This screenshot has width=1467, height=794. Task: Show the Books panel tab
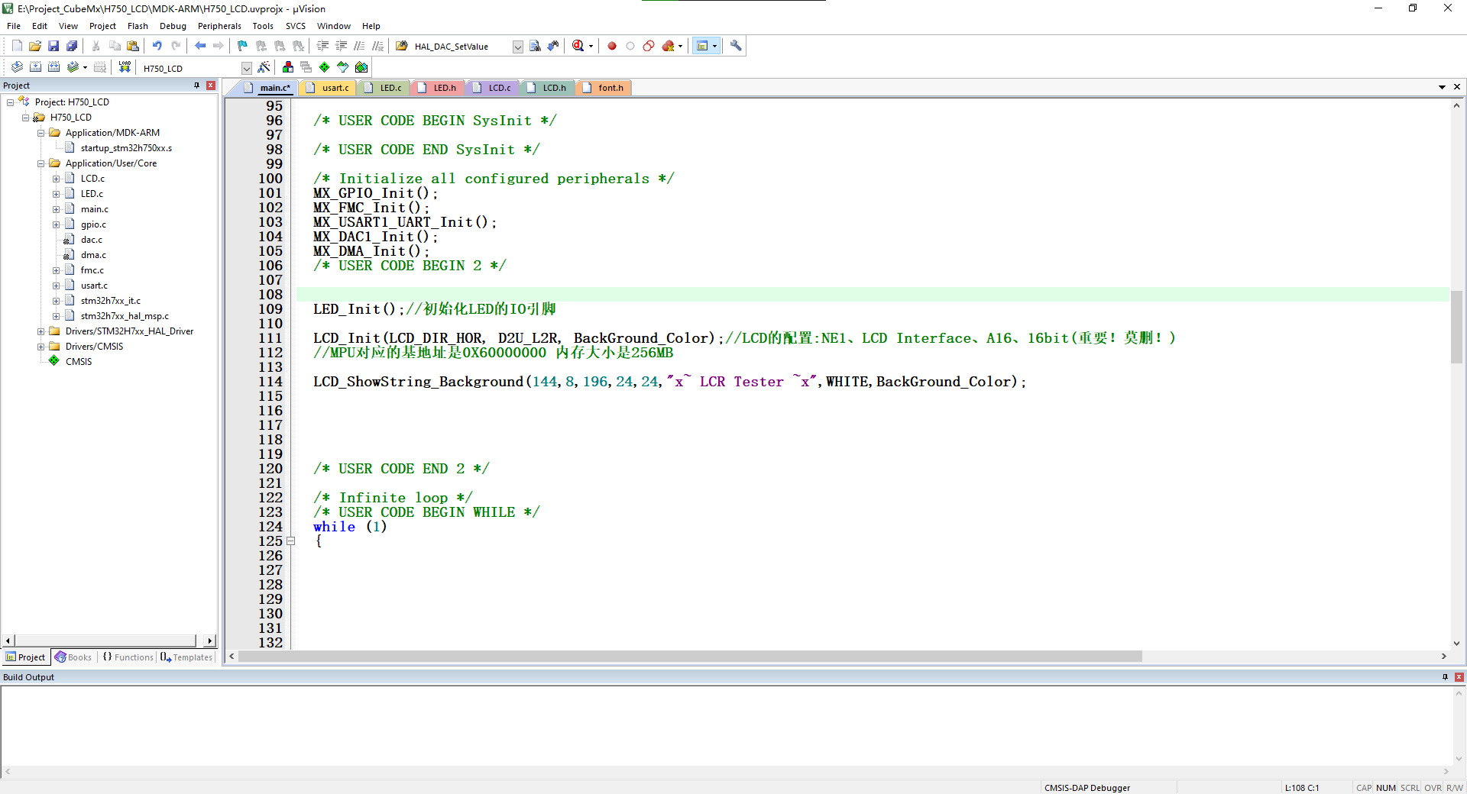pyautogui.click(x=73, y=657)
